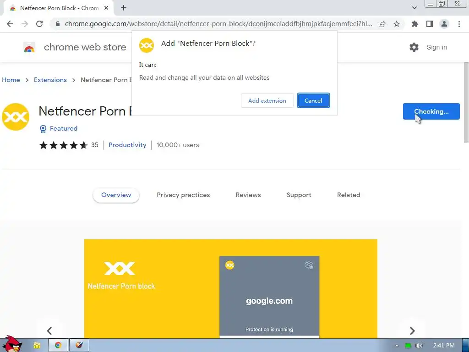Click the Show desktop strip by the clock
This screenshot has width=469, height=352.
click(x=465, y=346)
